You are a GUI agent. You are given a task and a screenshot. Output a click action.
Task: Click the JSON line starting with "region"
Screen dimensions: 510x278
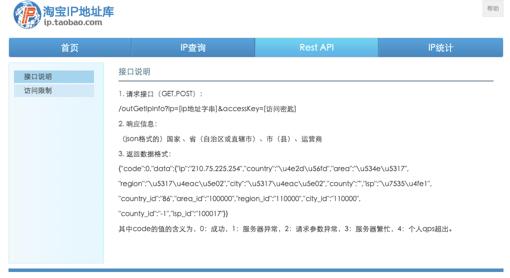pyautogui.click(x=275, y=183)
